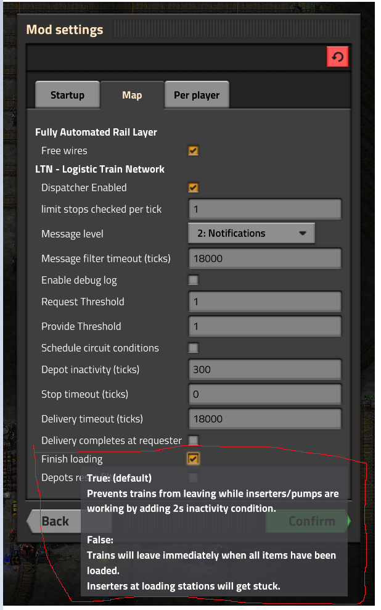Image resolution: width=381 pixels, height=610 pixels.
Task: Toggle Schedule circuit conditions checkbox
Action: pyautogui.click(x=193, y=348)
